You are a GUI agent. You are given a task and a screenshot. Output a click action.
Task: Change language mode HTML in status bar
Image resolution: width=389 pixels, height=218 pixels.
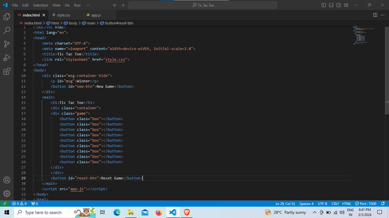347,204
